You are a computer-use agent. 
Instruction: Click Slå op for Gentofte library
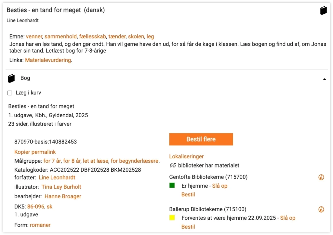pos(220,186)
